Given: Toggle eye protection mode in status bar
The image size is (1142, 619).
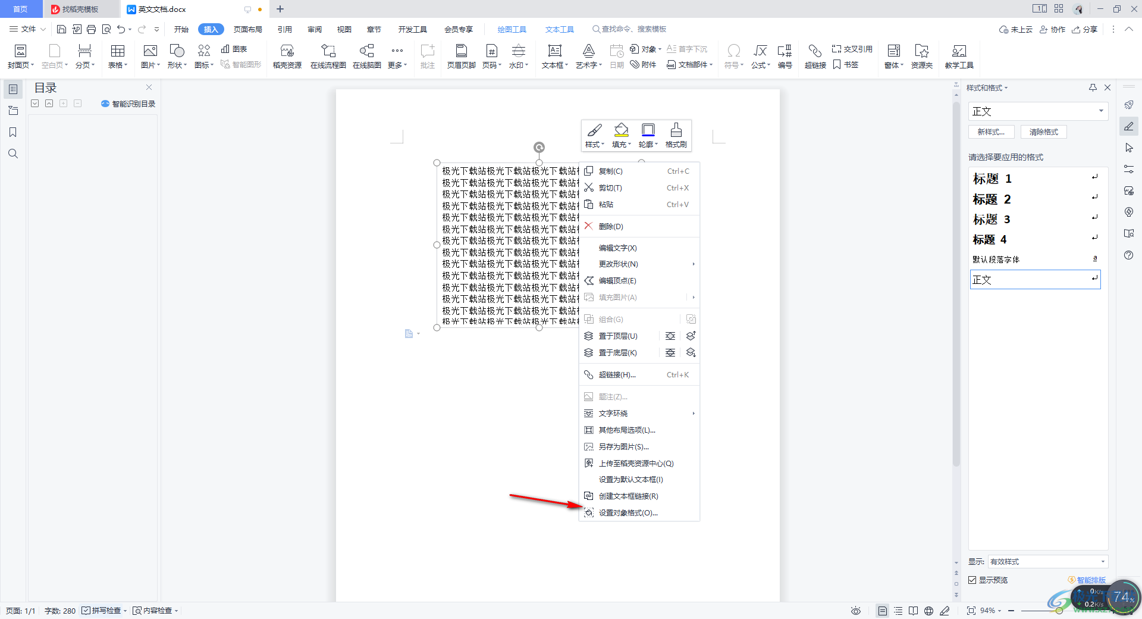Looking at the screenshot, I should pos(856,611).
